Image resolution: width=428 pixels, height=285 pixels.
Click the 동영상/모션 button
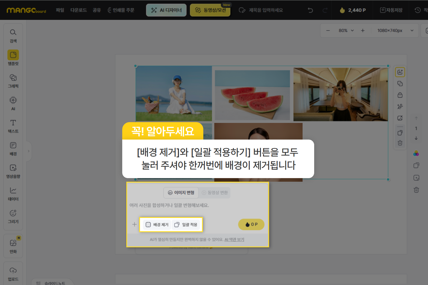(x=210, y=10)
